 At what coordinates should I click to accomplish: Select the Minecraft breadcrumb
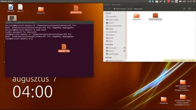click(x=138, y=9)
